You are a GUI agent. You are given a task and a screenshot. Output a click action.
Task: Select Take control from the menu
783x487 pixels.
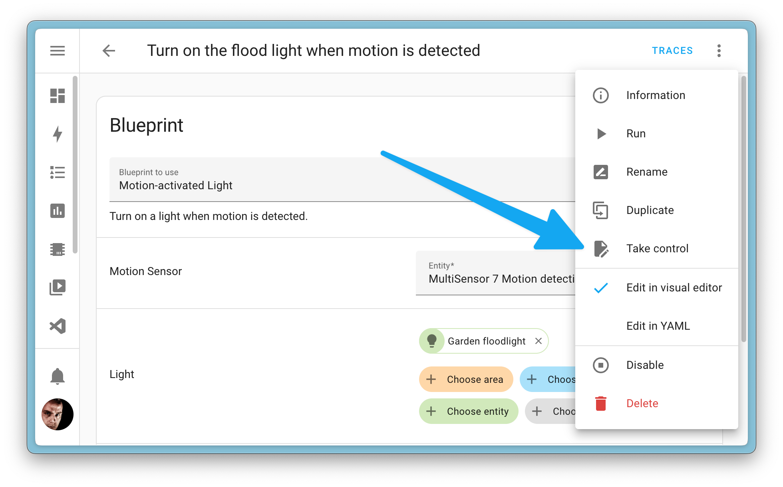[x=657, y=248]
